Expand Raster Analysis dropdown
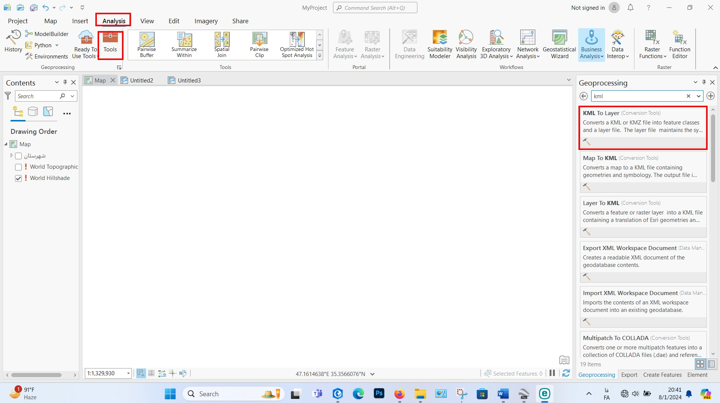The height and width of the screenshot is (403, 720). (372, 44)
